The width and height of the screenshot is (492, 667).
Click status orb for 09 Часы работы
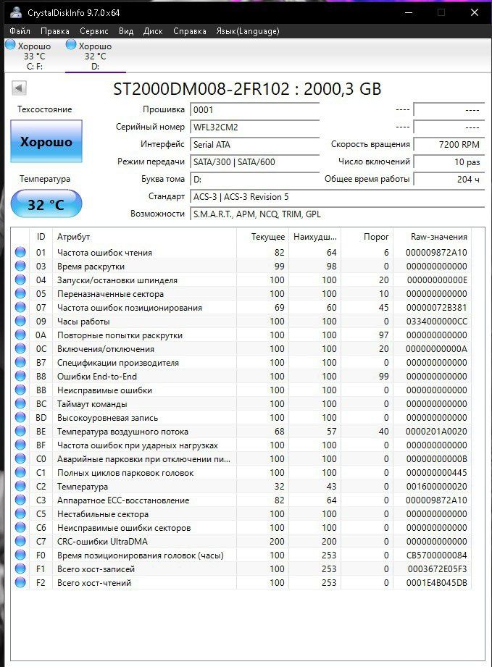20,321
